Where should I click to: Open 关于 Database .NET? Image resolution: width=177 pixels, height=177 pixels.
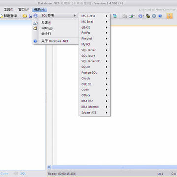55,41
